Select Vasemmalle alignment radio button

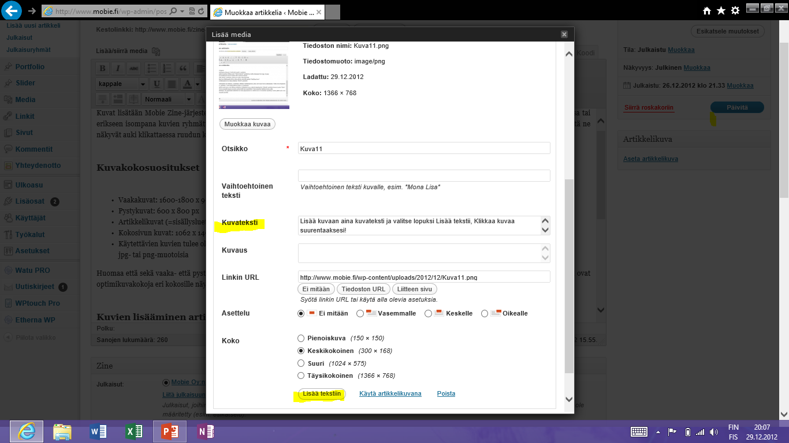(x=360, y=314)
